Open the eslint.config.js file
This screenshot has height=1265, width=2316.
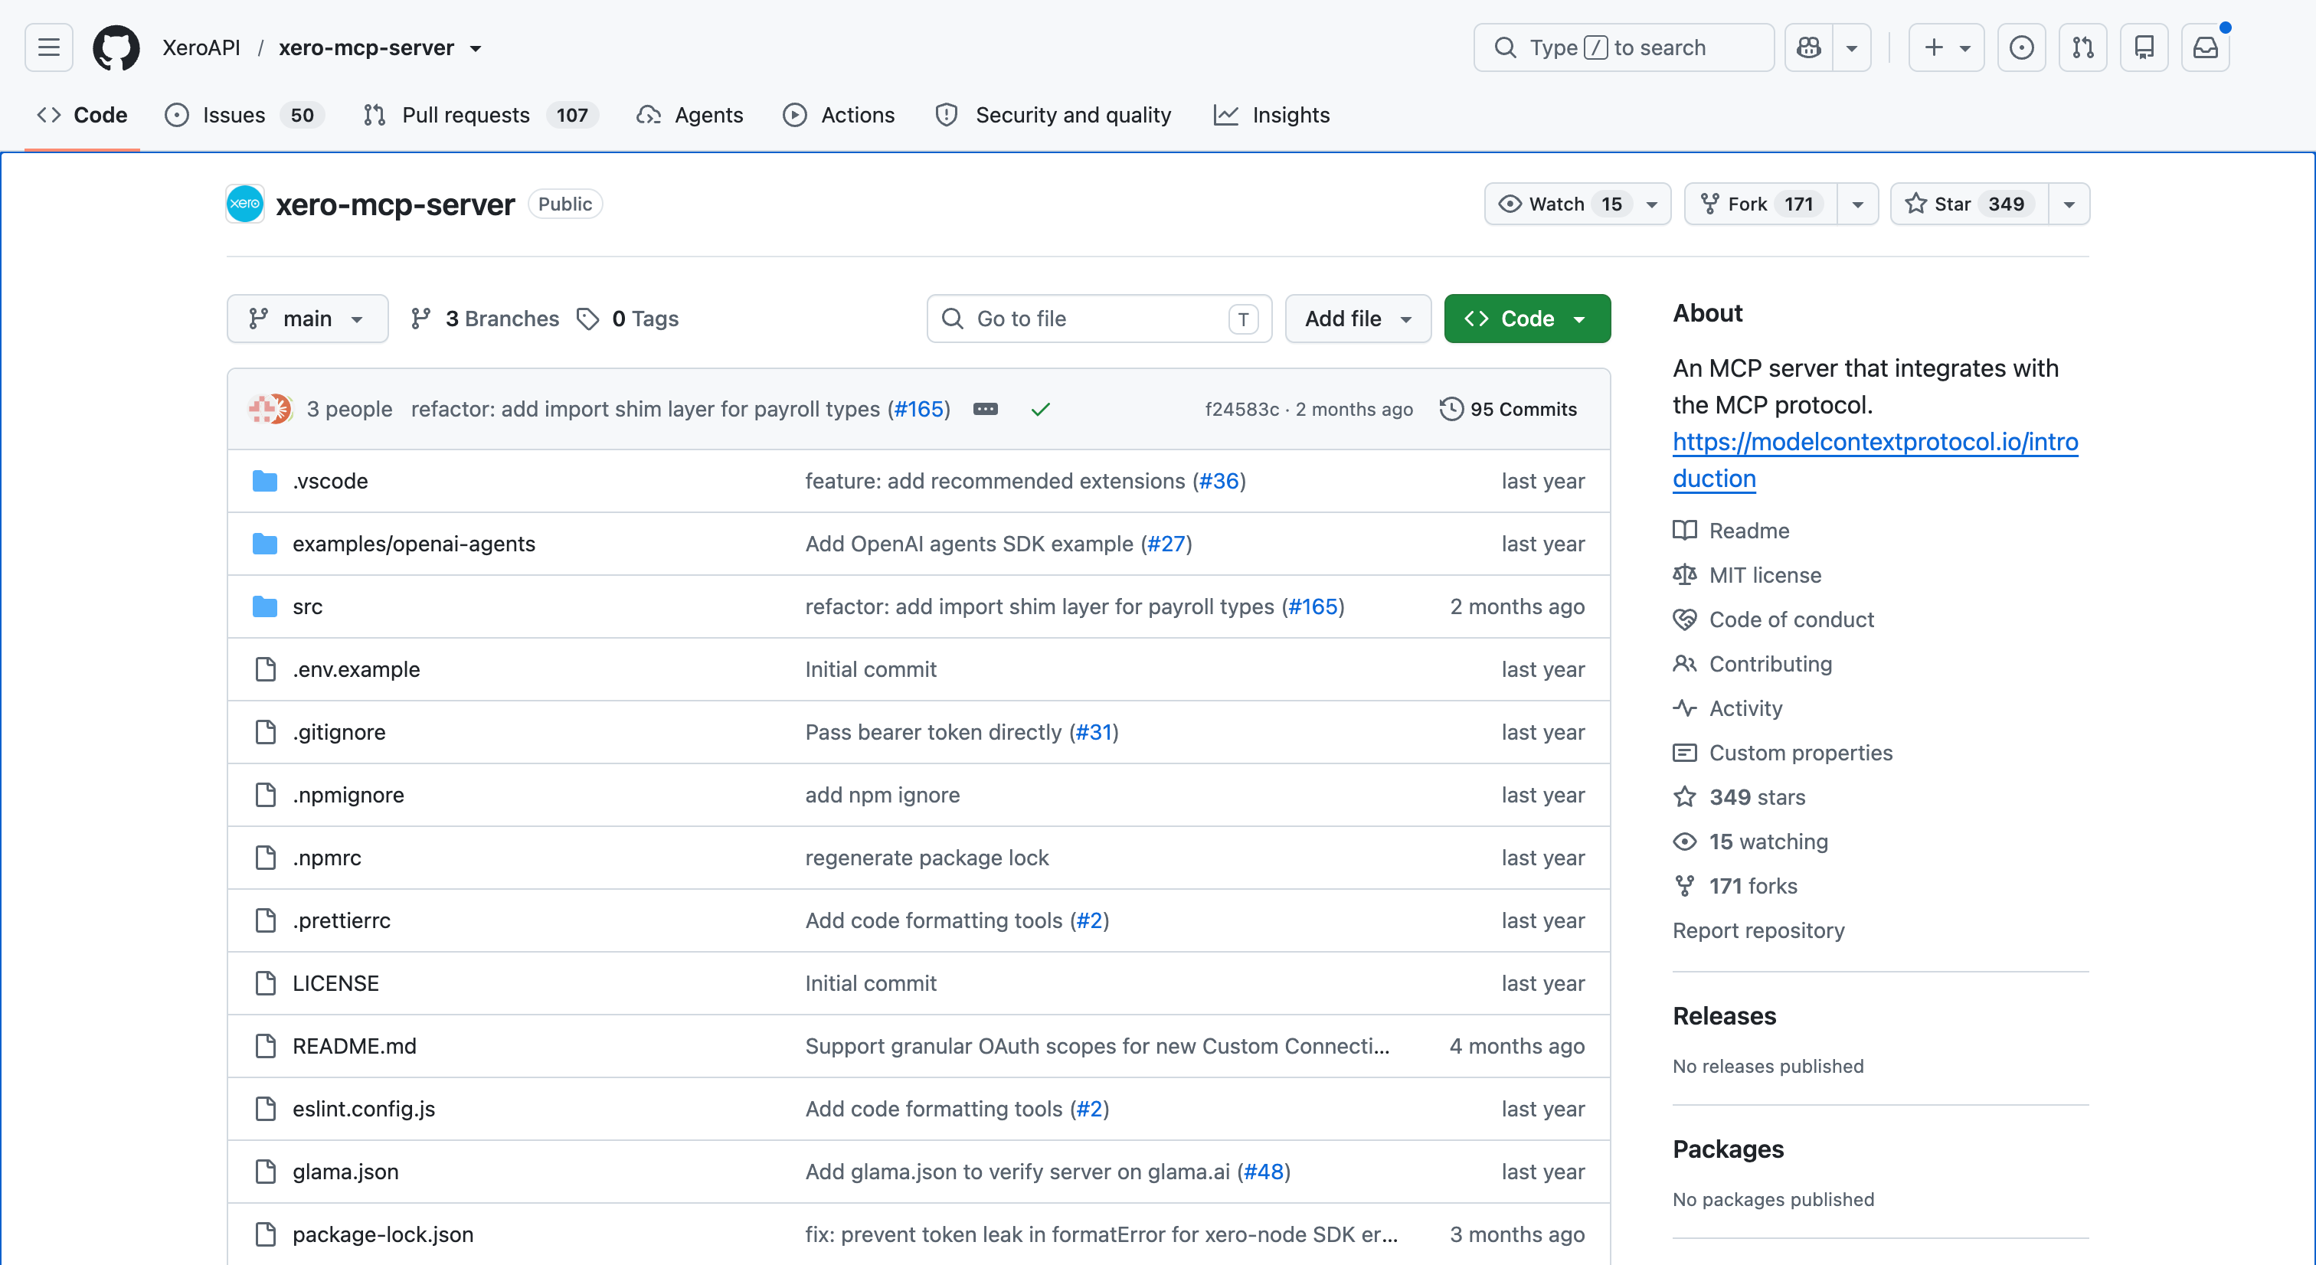pyautogui.click(x=363, y=1110)
